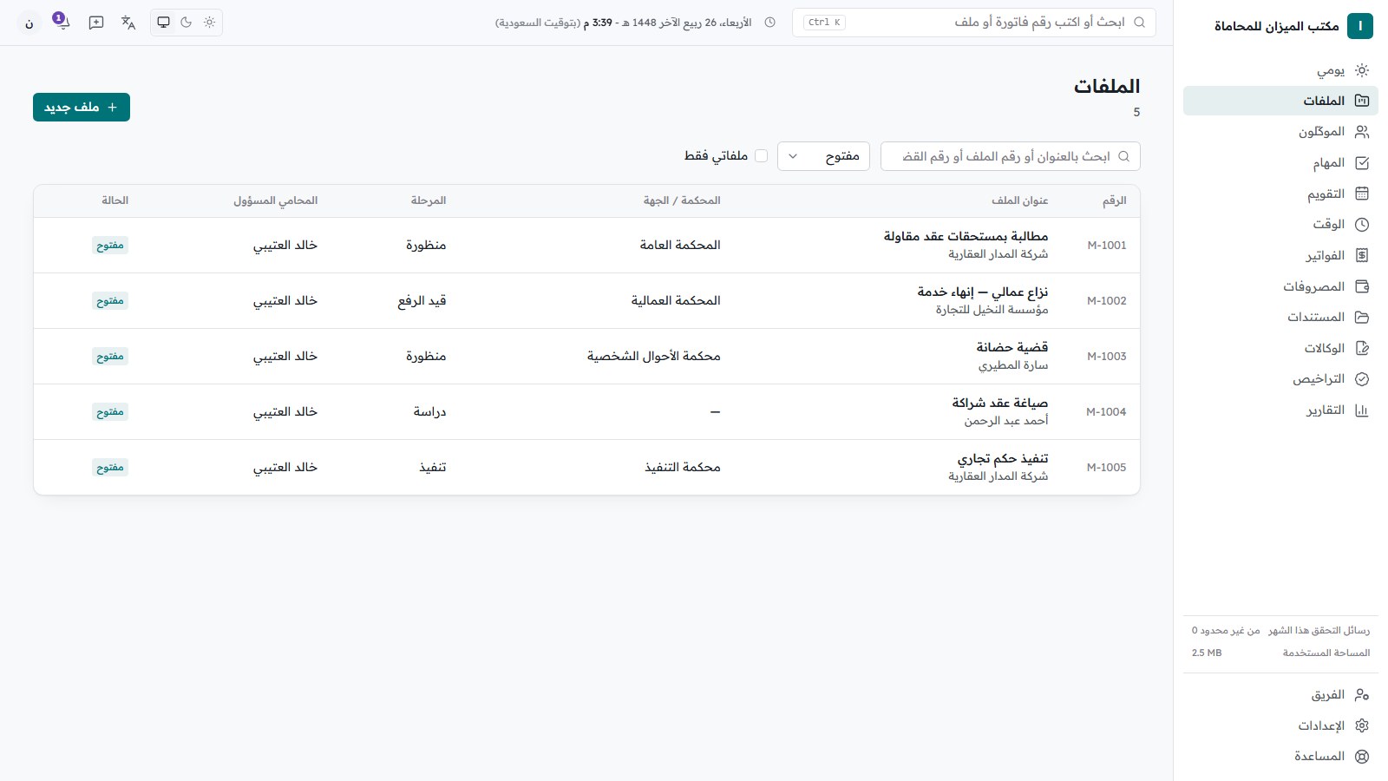The height and width of the screenshot is (781, 1388).
Task: Open التقارير reports chart icon
Action: point(1362,410)
